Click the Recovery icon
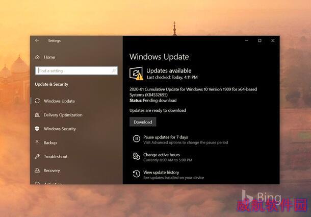311x217 pixels. (37, 171)
